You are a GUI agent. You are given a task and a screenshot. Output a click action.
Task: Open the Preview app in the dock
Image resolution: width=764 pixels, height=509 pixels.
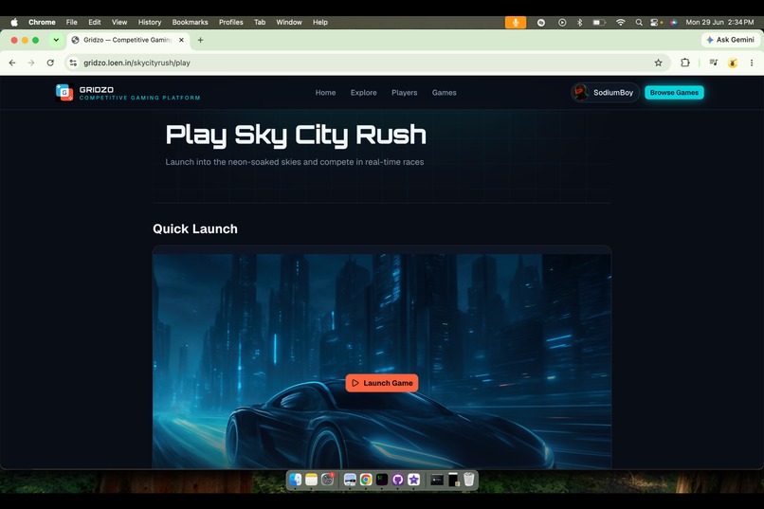(x=350, y=480)
